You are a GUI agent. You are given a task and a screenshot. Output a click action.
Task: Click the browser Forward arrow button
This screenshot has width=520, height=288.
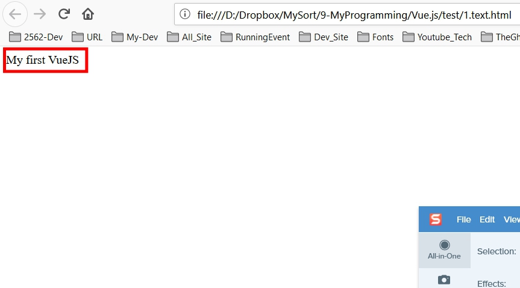click(x=40, y=14)
